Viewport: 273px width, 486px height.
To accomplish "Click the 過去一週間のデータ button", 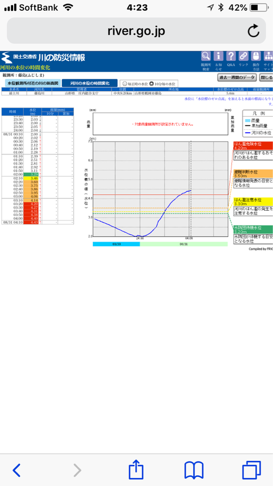I will (237, 77).
